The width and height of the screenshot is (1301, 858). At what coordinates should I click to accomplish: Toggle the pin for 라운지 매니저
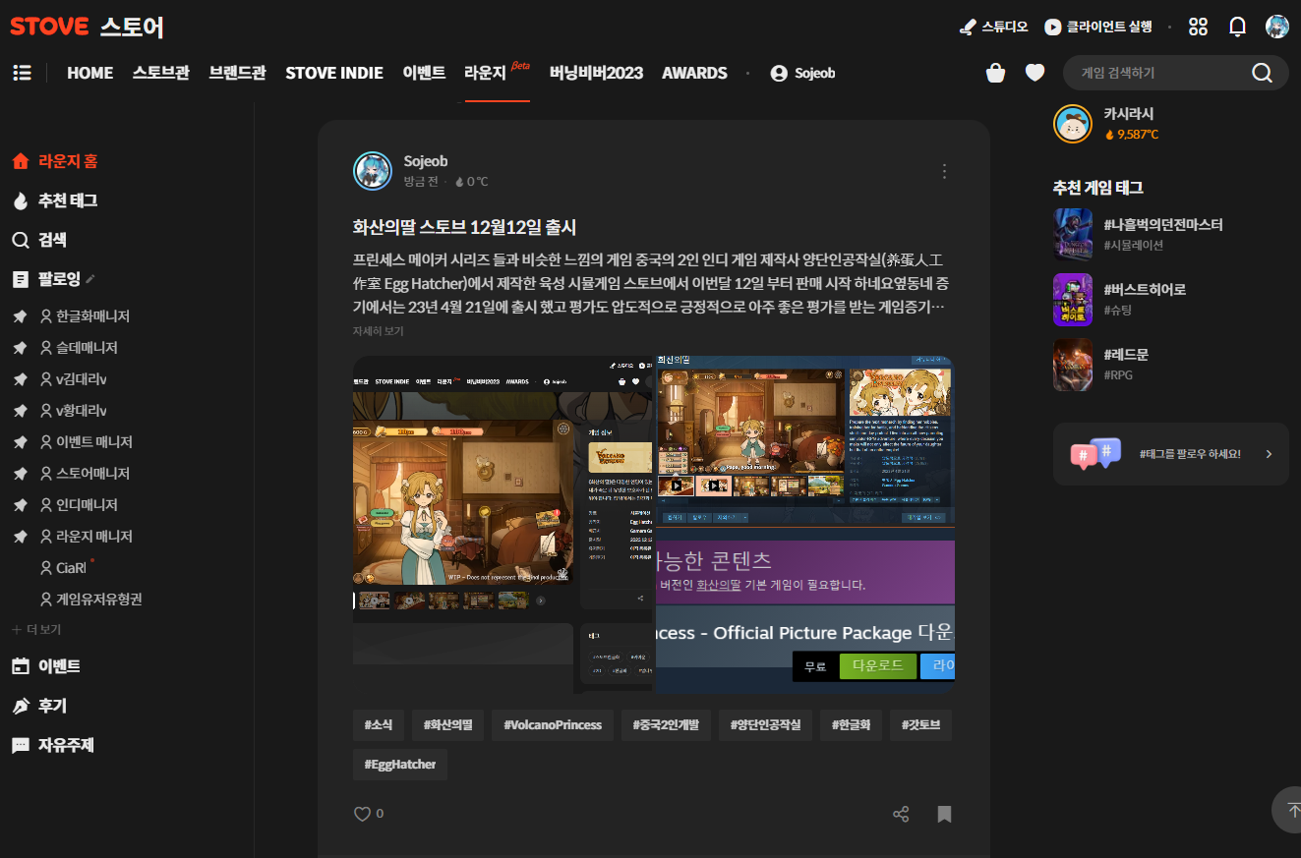pos(20,537)
